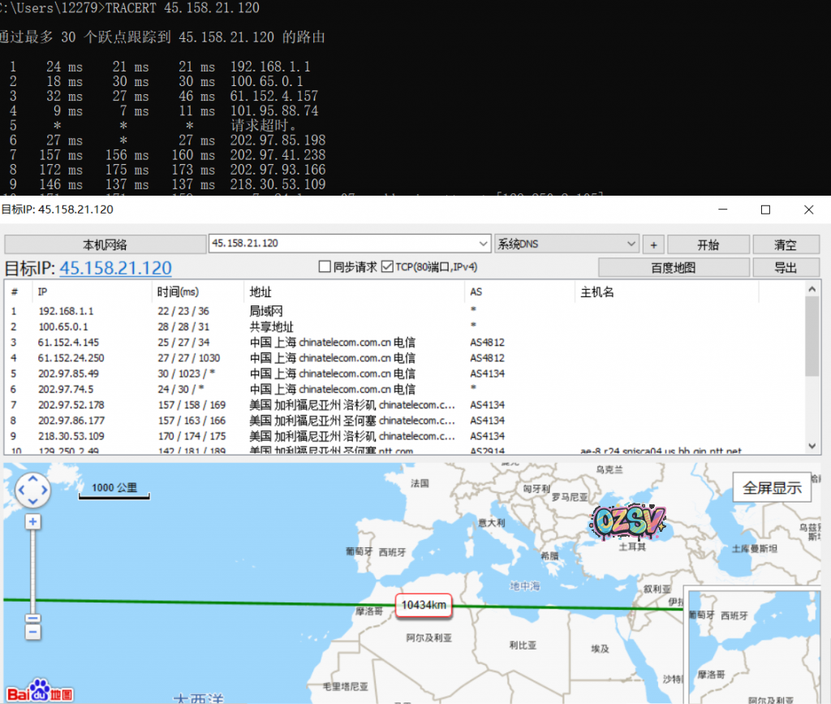This screenshot has width=831, height=704.
Task: Expand the target IP address combo box
Action: [x=483, y=244]
